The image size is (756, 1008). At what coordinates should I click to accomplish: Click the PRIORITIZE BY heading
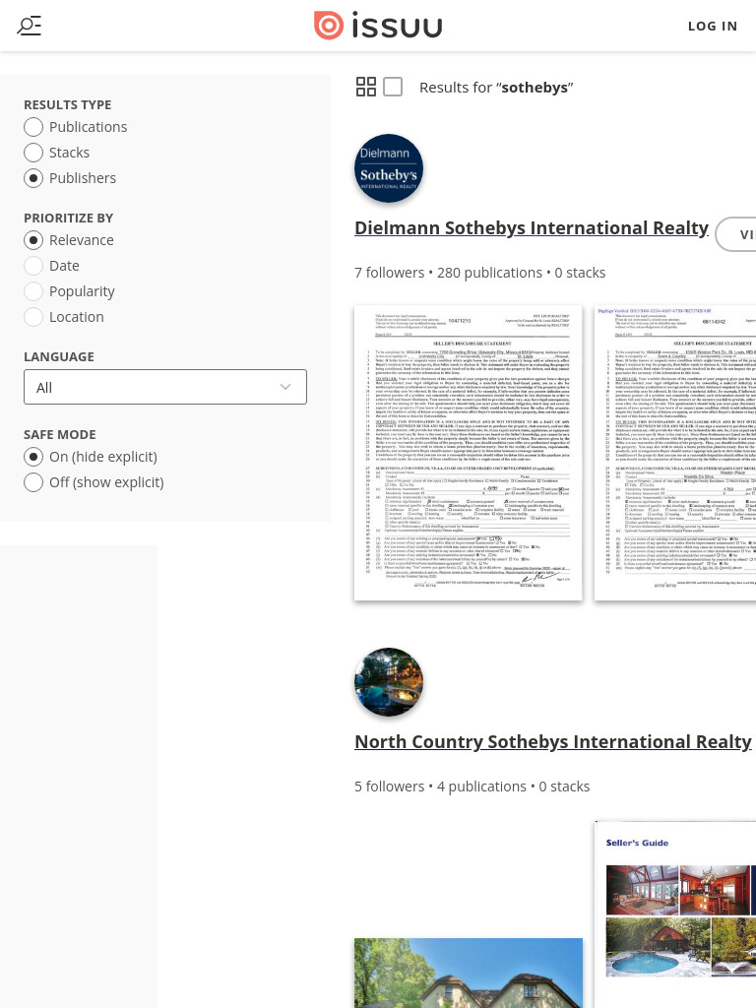pyautogui.click(x=68, y=218)
